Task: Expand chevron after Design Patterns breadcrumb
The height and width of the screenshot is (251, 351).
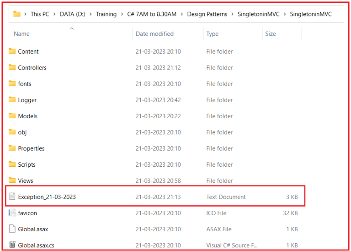Action: click(233, 14)
